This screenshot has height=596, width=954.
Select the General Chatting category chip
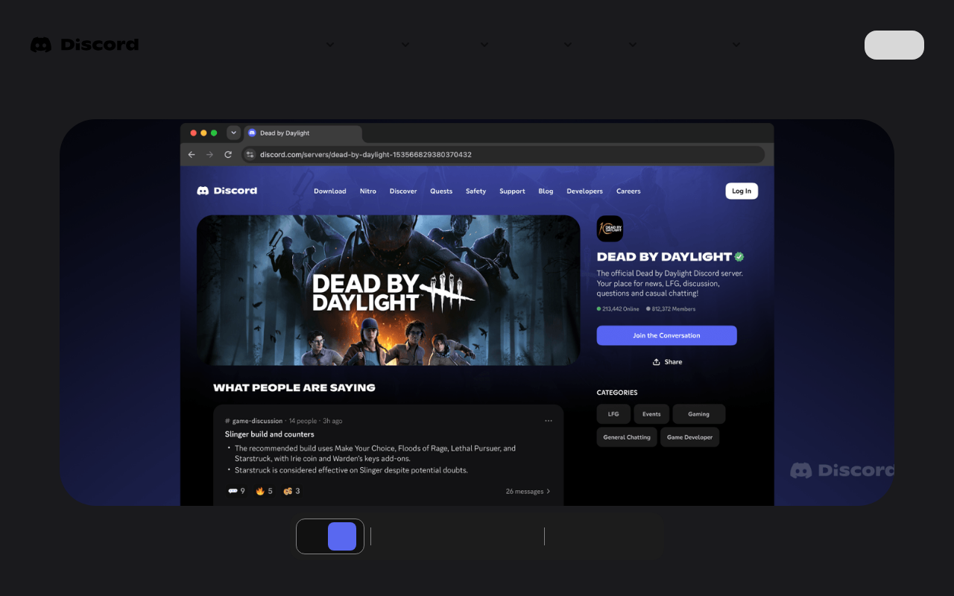pos(627,437)
